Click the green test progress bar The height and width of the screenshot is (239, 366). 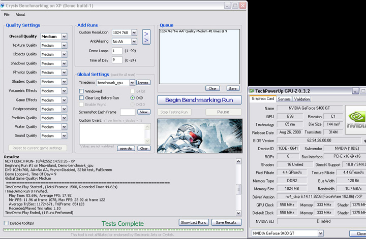coord(123,230)
